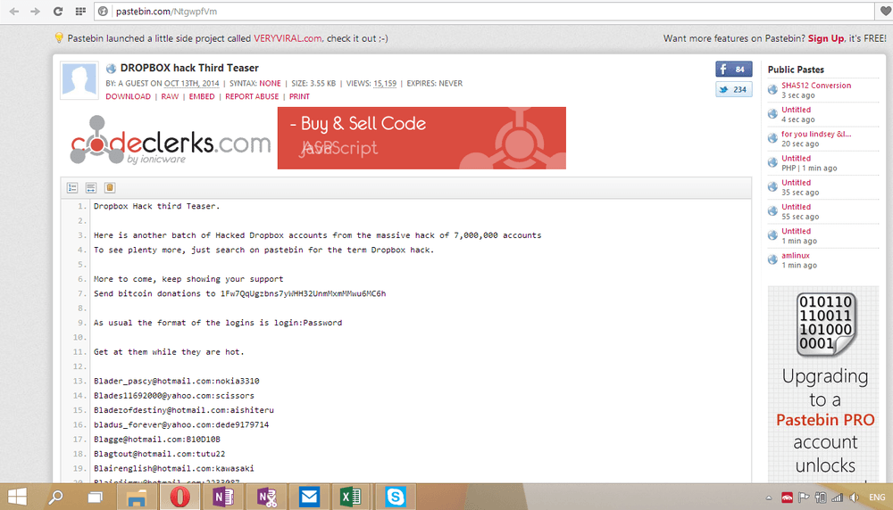Click the red Buy & Sell Code banner
The image size is (893, 510).
421,138
